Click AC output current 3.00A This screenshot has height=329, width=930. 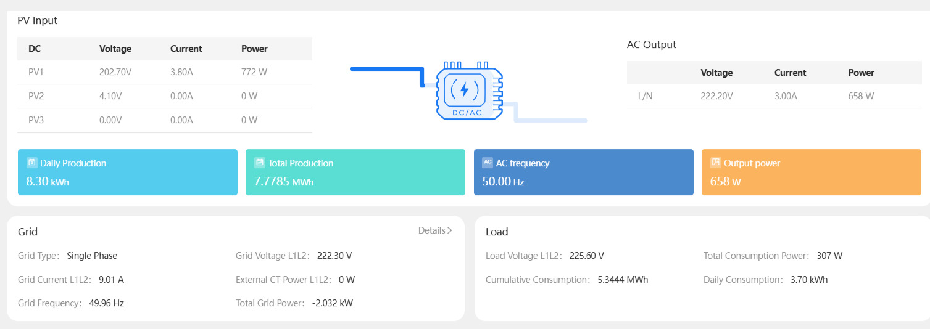786,96
